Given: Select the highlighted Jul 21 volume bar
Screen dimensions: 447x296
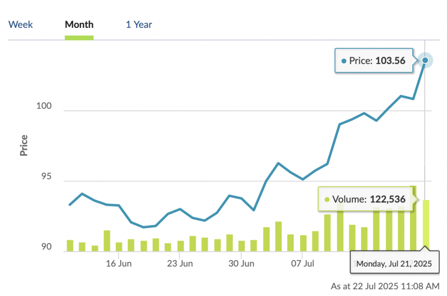Looking at the screenshot, I should pyautogui.click(x=426, y=226).
